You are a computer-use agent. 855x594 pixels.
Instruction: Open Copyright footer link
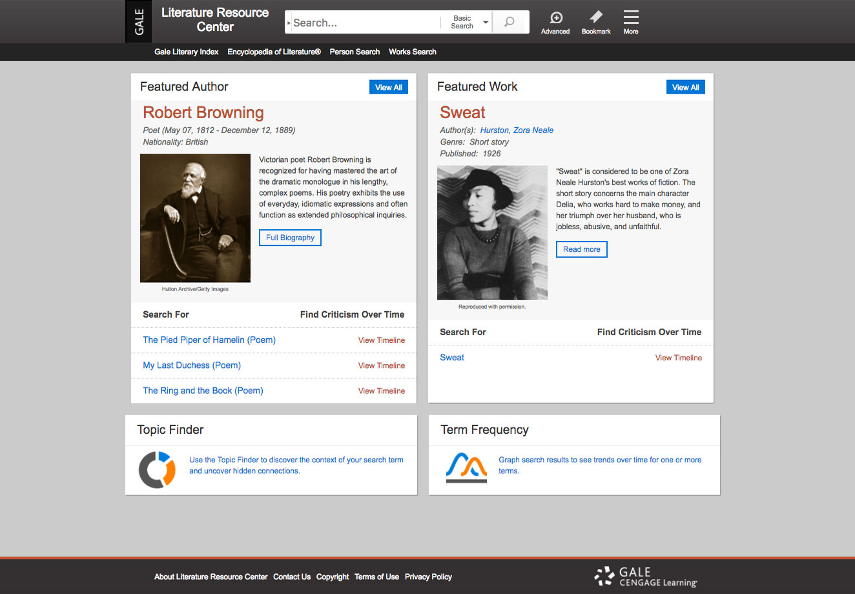[x=333, y=577]
